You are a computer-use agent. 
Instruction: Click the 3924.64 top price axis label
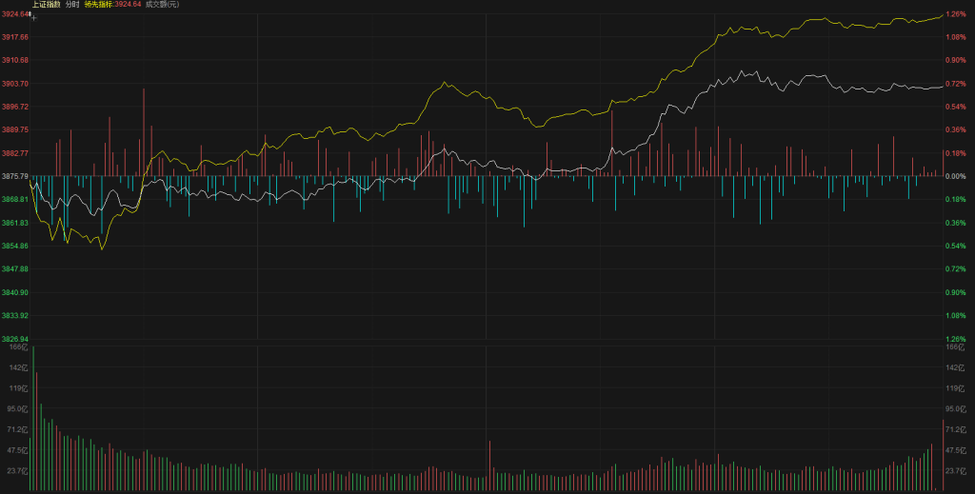point(15,14)
